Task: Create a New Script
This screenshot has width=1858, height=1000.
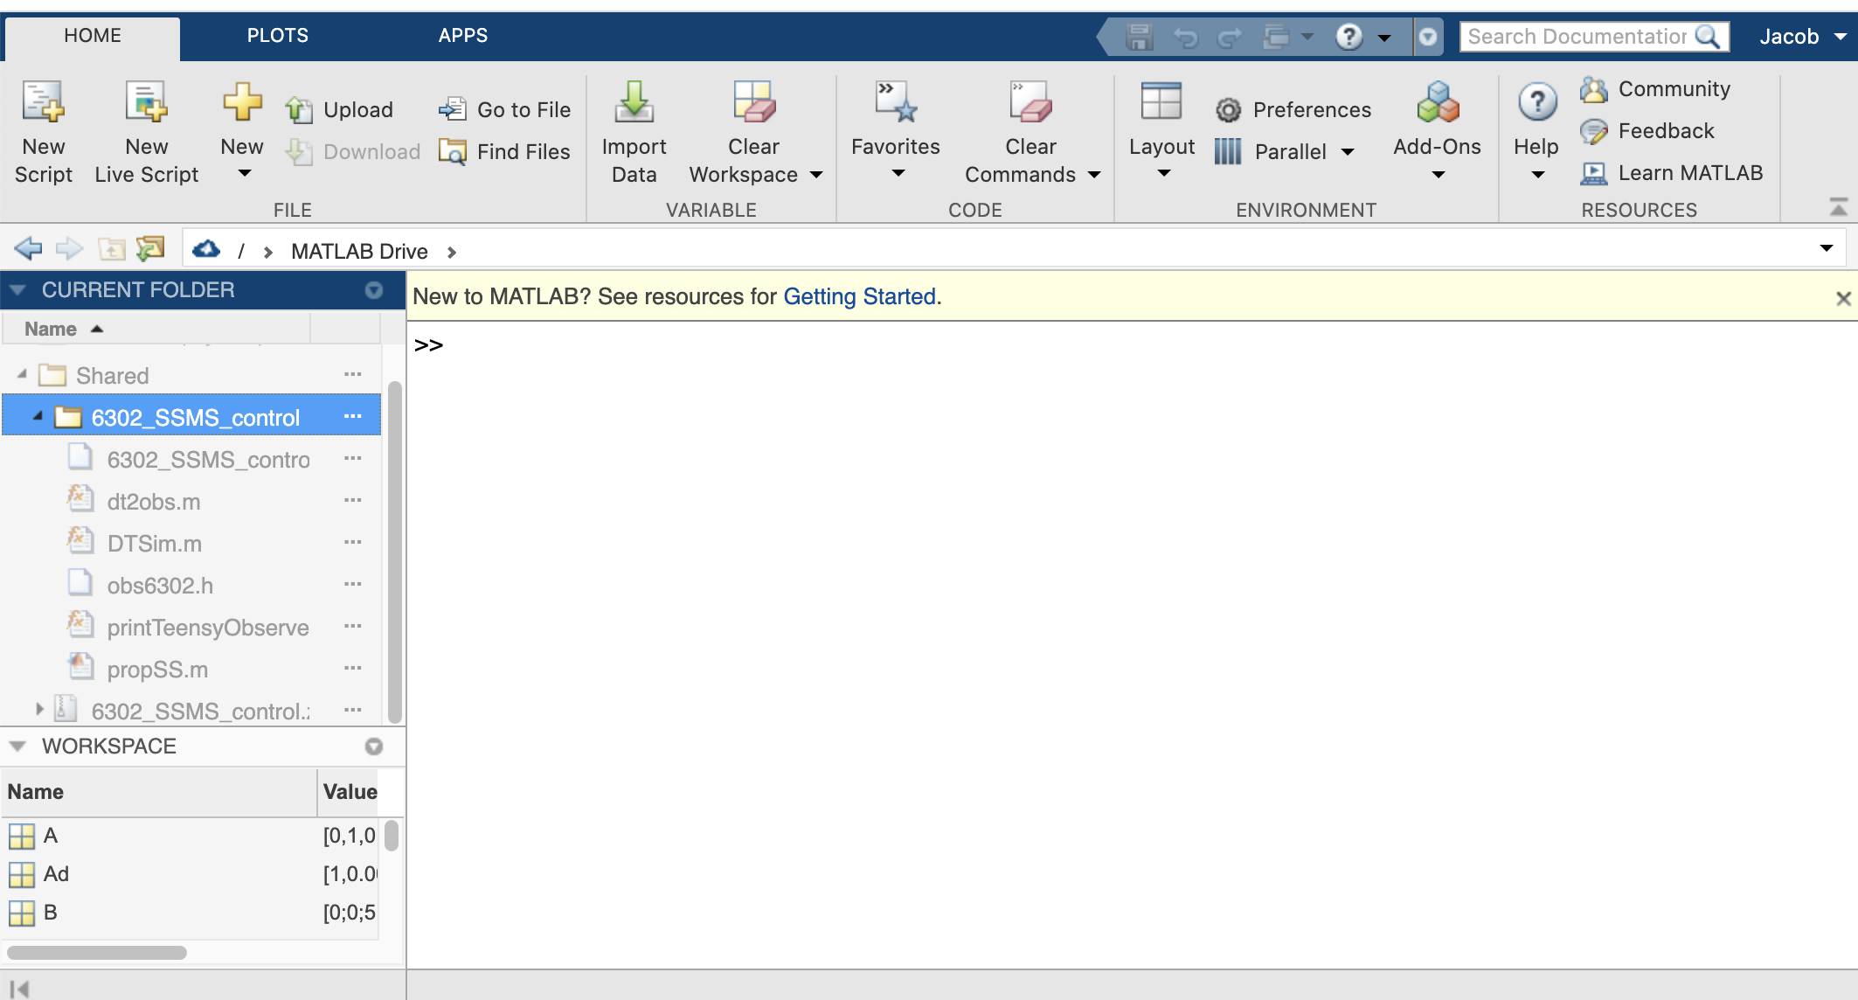Action: click(x=43, y=132)
